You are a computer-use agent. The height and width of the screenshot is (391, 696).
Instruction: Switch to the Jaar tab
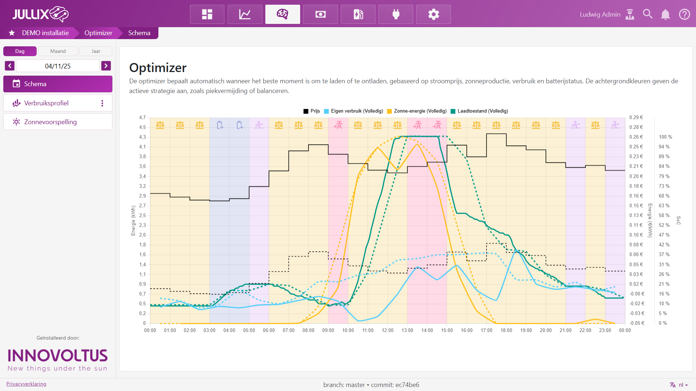coord(96,51)
